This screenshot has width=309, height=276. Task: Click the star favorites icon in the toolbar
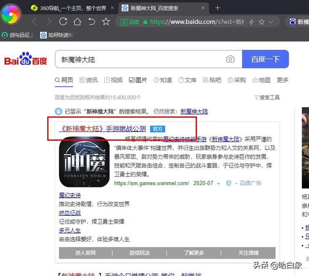pos(106,21)
